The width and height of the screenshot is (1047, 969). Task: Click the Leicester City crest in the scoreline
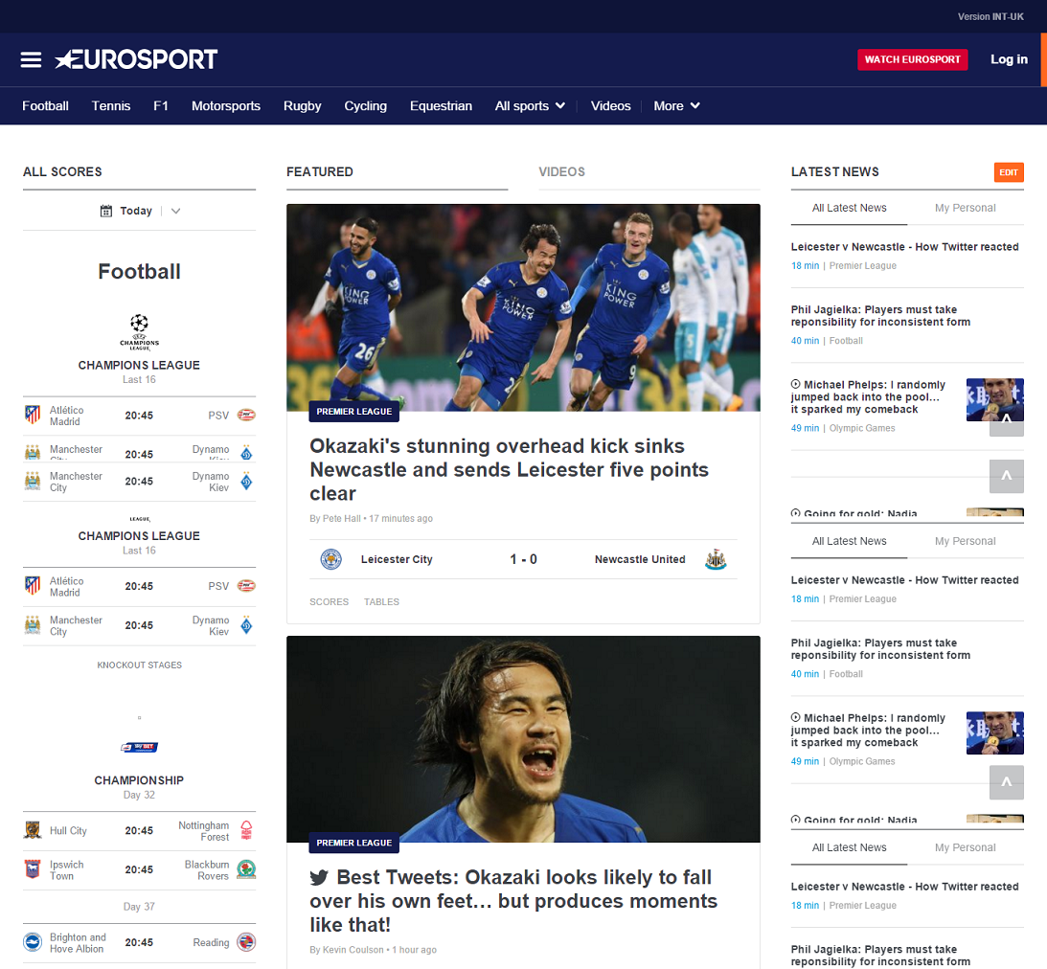(x=331, y=559)
